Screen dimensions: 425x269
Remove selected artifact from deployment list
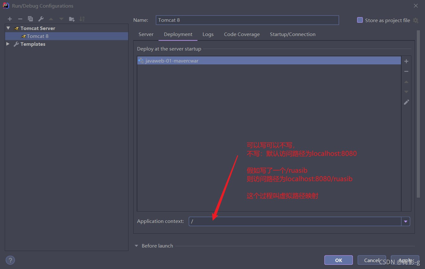406,72
